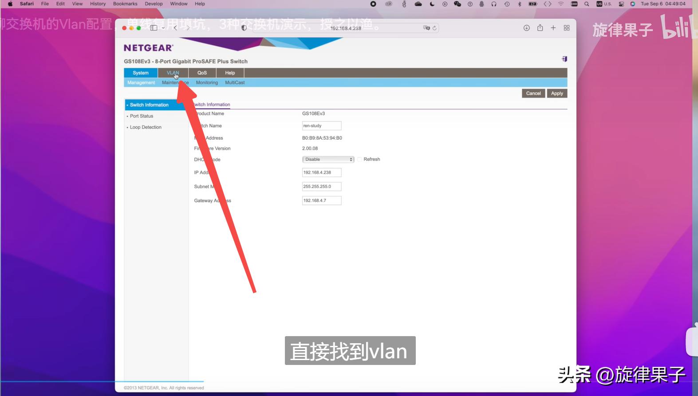The image size is (698, 396).
Task: Click the Safari privacy shield icon
Action: point(244,28)
